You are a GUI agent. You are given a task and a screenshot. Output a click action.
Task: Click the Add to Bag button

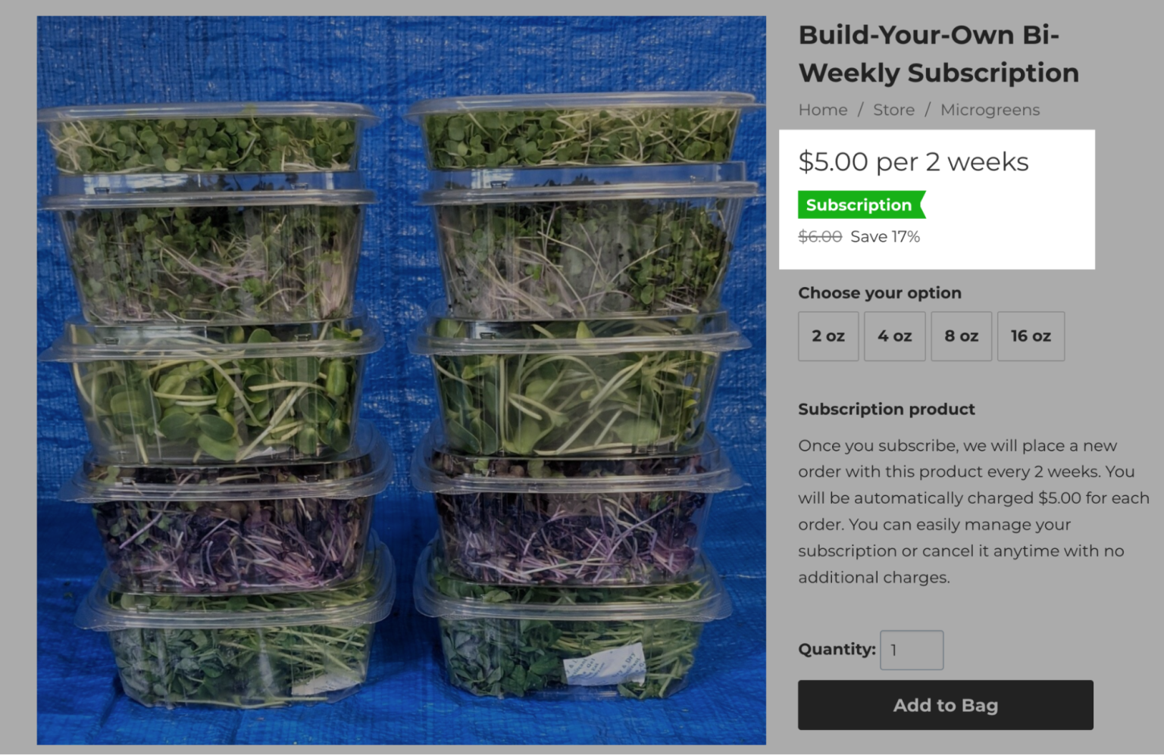tap(945, 705)
